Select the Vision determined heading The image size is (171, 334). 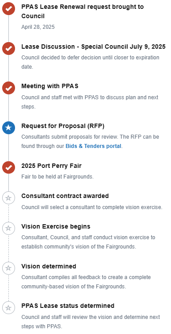coord(49,266)
